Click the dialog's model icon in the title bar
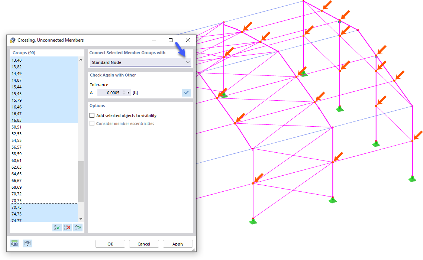The image size is (423, 260). 13,40
